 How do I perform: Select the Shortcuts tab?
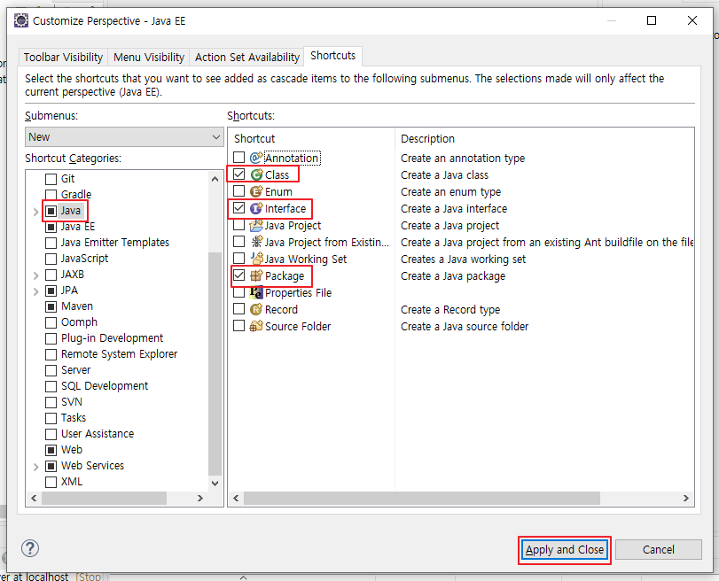pyautogui.click(x=333, y=56)
